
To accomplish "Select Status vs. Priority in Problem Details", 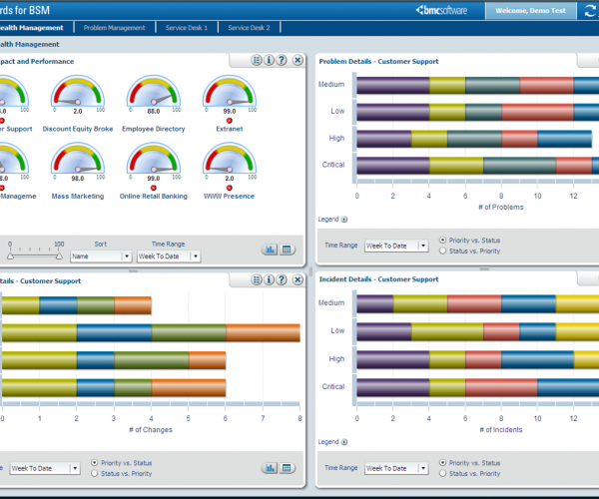I will pos(442,250).
